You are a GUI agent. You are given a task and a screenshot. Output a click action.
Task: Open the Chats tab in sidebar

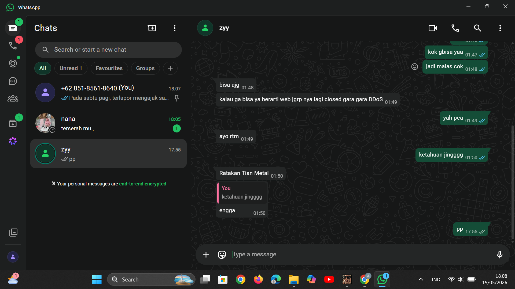[13, 28]
